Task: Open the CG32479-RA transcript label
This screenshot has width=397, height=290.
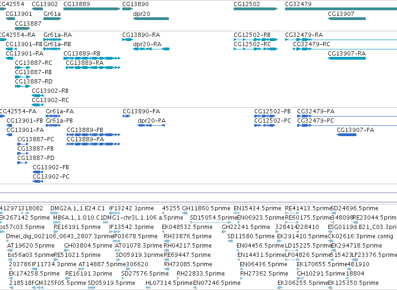Action: [304, 35]
